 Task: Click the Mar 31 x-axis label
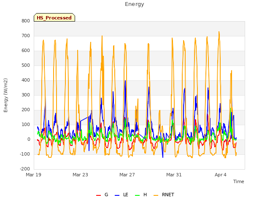coord(174,175)
